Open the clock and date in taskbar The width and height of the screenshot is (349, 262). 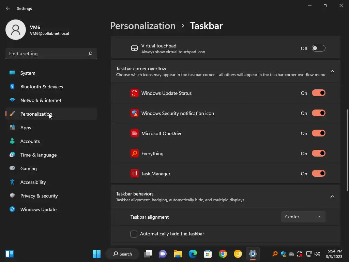point(334,254)
